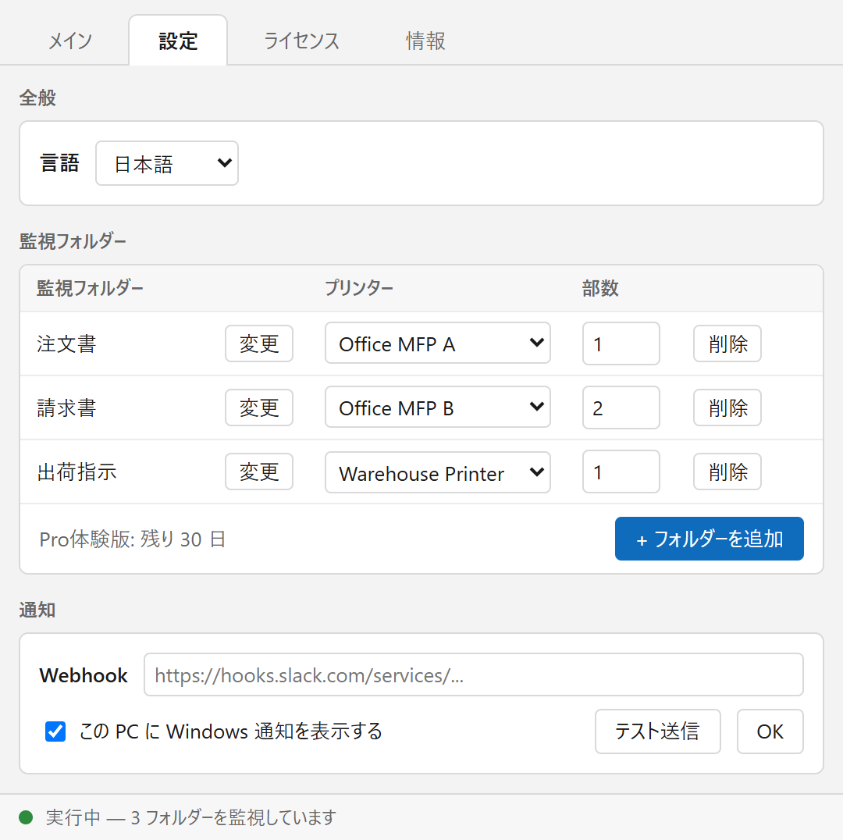843x840 pixels.
Task: Open the Office MFP B printer dropdown
Action: click(x=438, y=408)
